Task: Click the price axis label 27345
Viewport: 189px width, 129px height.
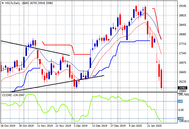Action: (182, 53)
